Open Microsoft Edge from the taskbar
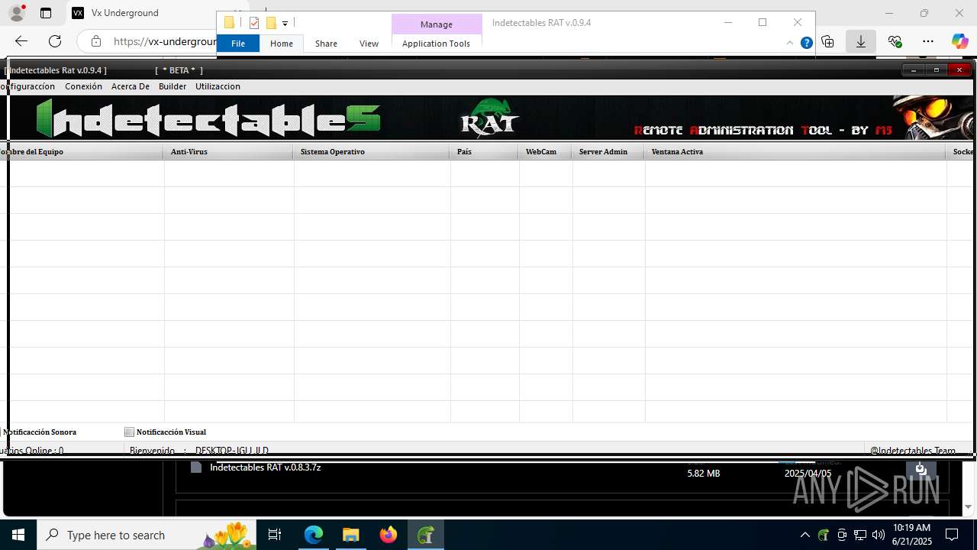Image resolution: width=977 pixels, height=550 pixels. pos(314,535)
